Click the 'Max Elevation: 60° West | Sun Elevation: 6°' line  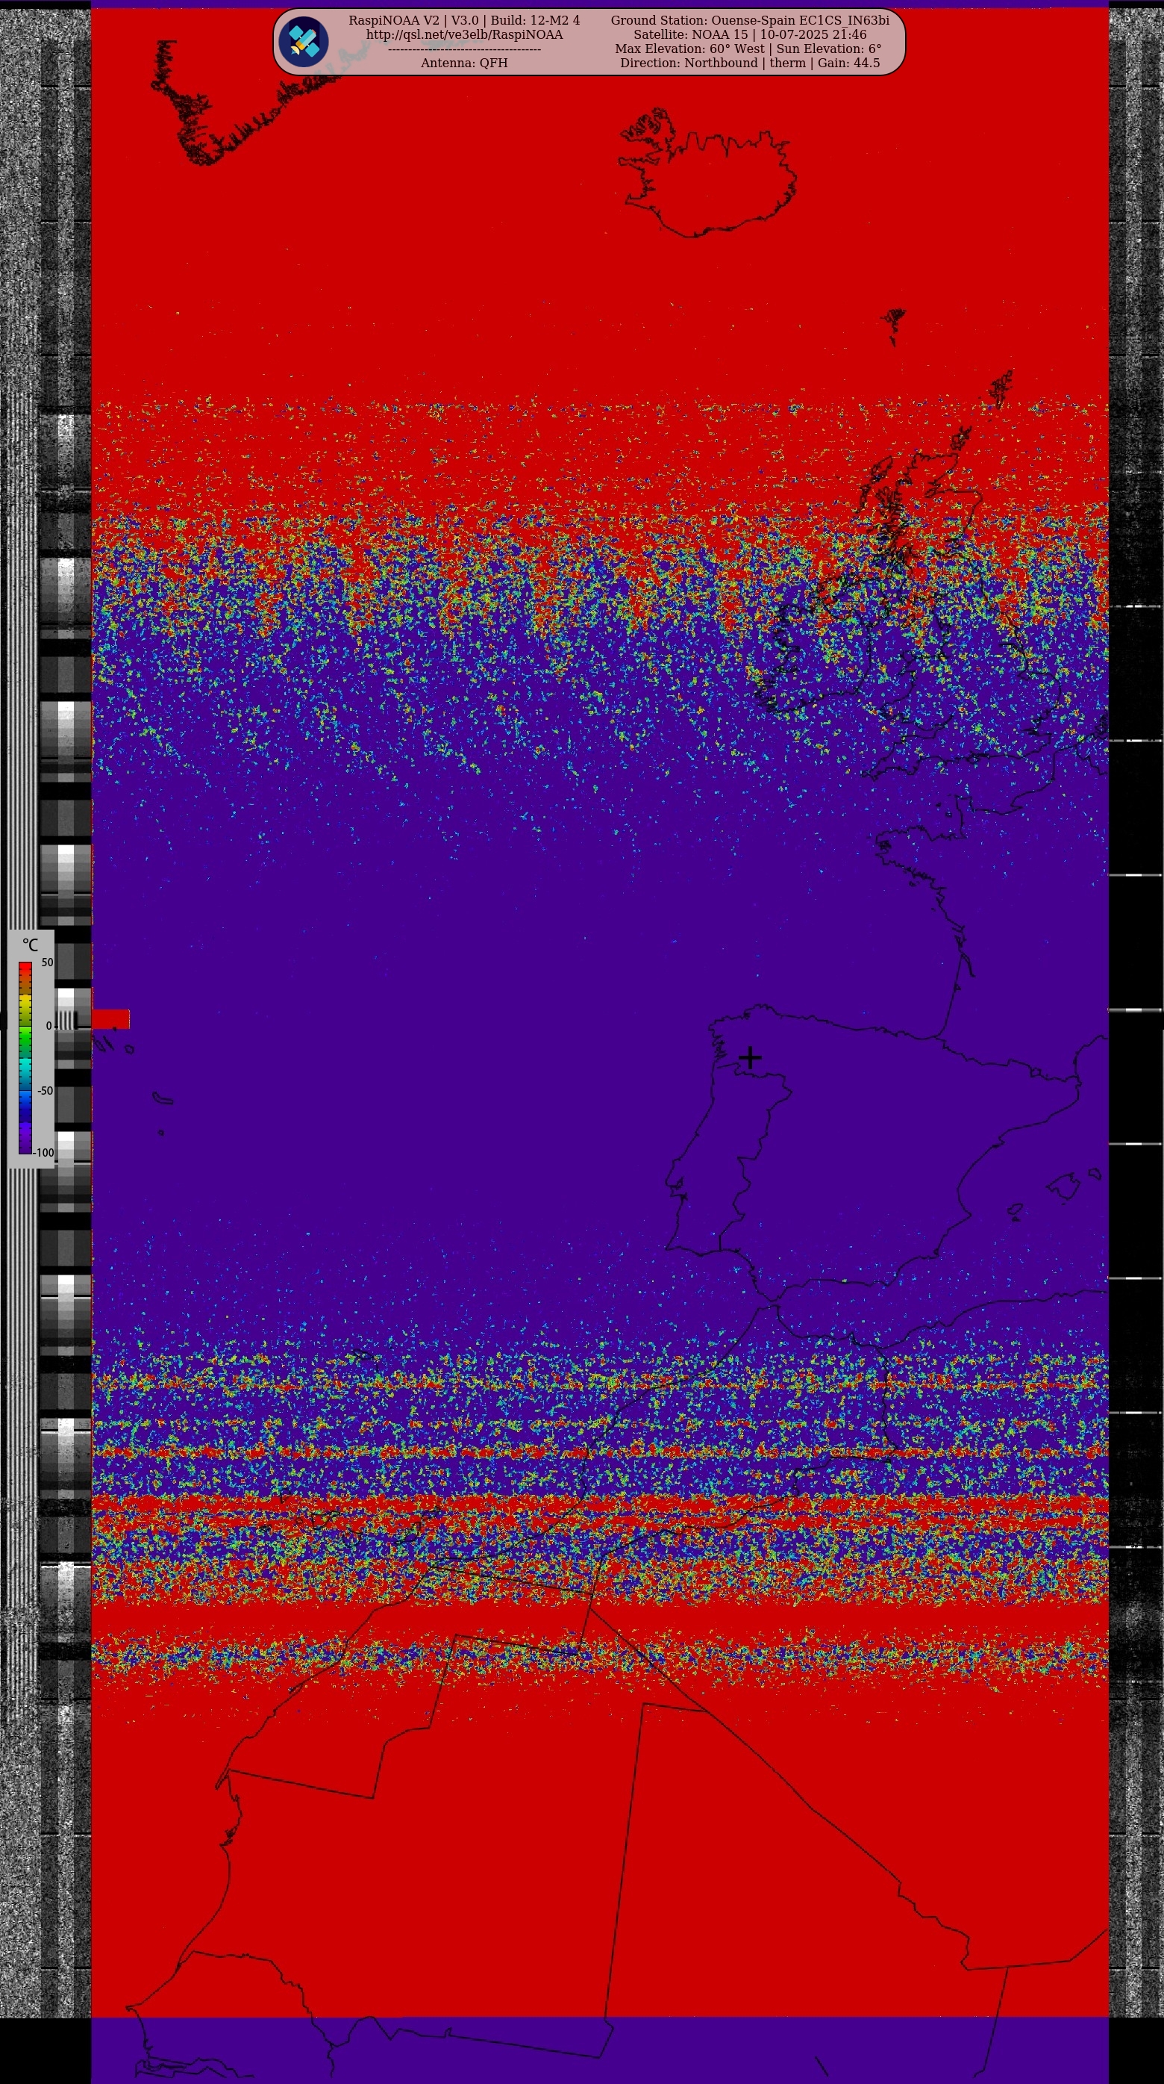[748, 49]
